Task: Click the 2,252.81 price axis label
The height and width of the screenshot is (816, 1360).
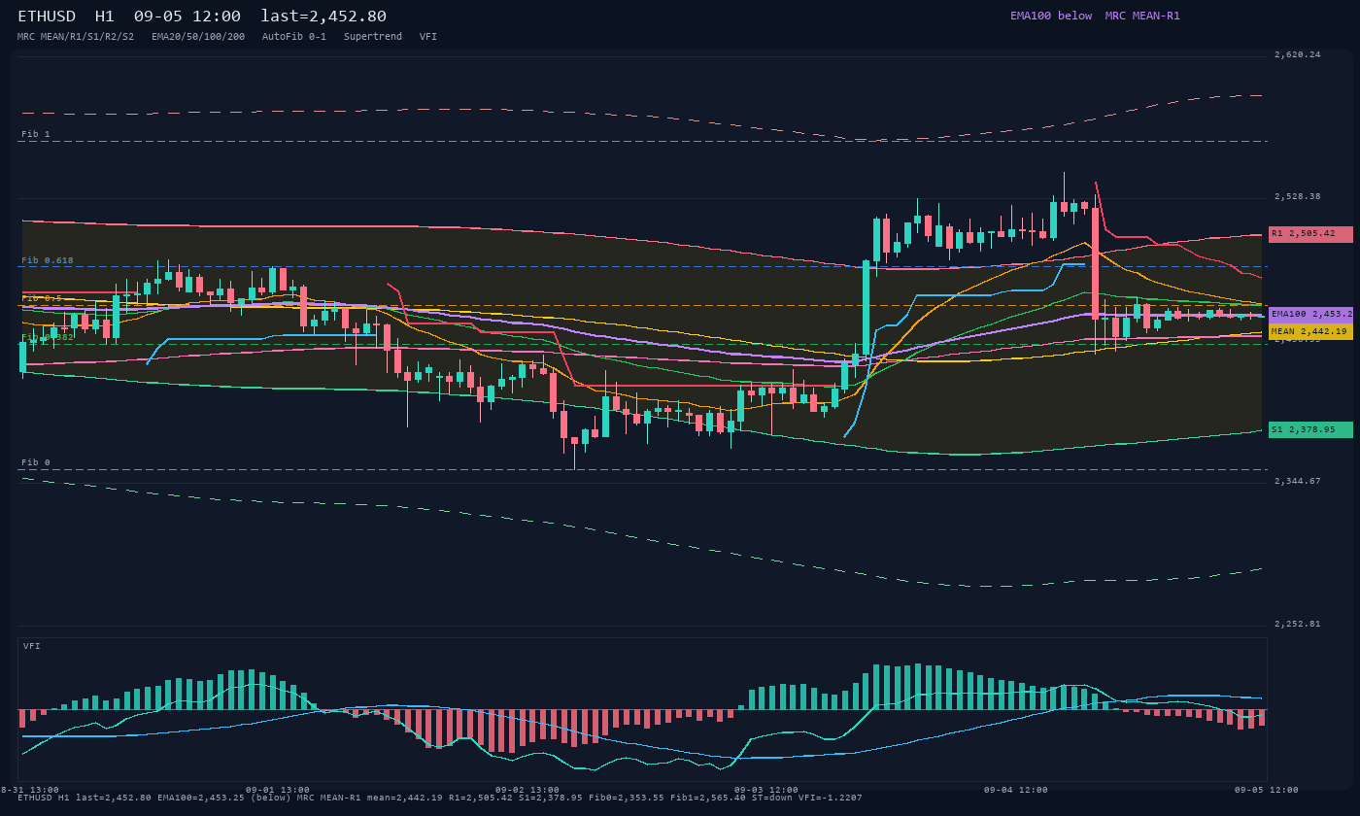Action: [1298, 624]
